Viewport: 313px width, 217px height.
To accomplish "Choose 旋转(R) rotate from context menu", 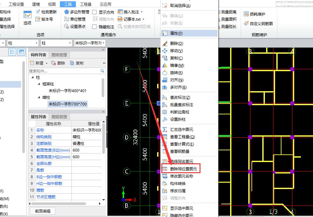I will point(176,73).
